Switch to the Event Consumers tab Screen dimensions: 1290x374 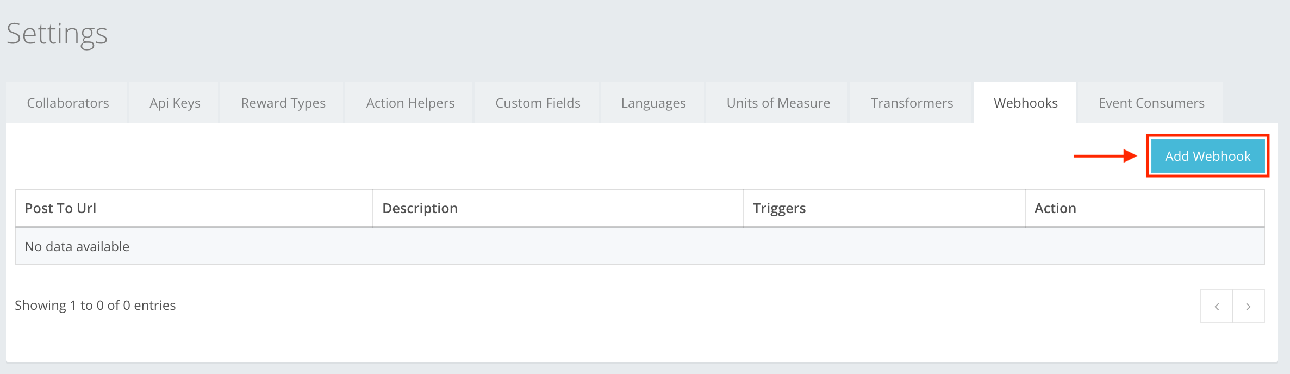point(1151,102)
